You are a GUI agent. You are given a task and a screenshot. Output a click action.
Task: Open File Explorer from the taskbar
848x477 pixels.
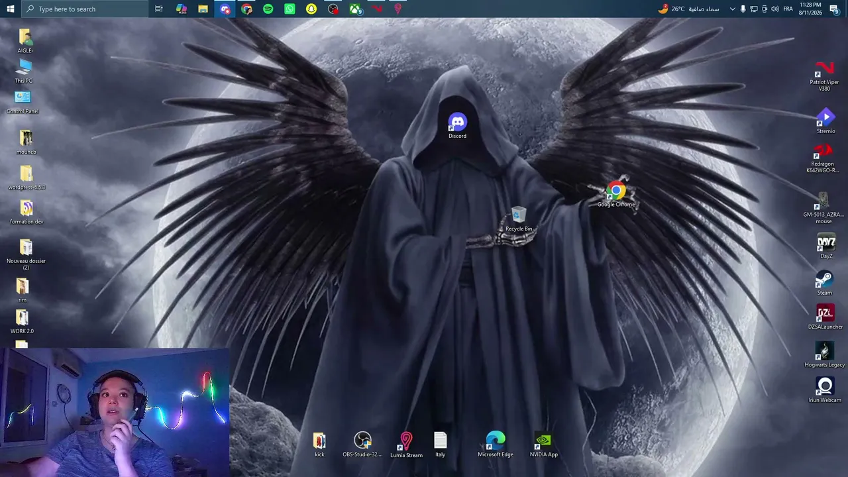click(x=203, y=9)
